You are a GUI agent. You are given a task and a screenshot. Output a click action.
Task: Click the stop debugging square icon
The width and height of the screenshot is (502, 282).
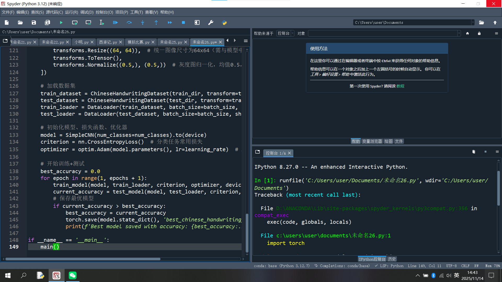pos(183,23)
